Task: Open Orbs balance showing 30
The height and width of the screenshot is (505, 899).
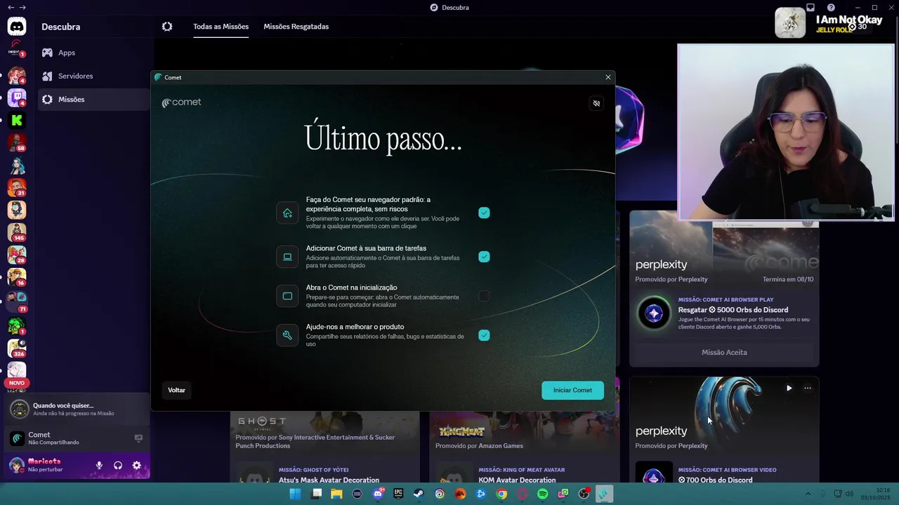Action: click(x=858, y=27)
